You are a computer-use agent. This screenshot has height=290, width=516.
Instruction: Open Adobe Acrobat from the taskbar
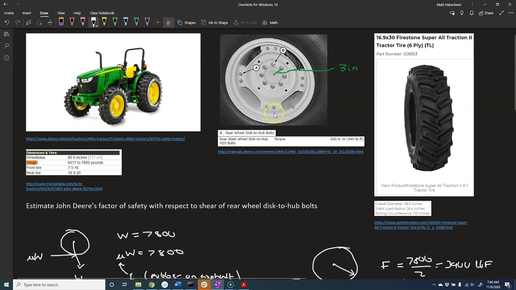243,285
